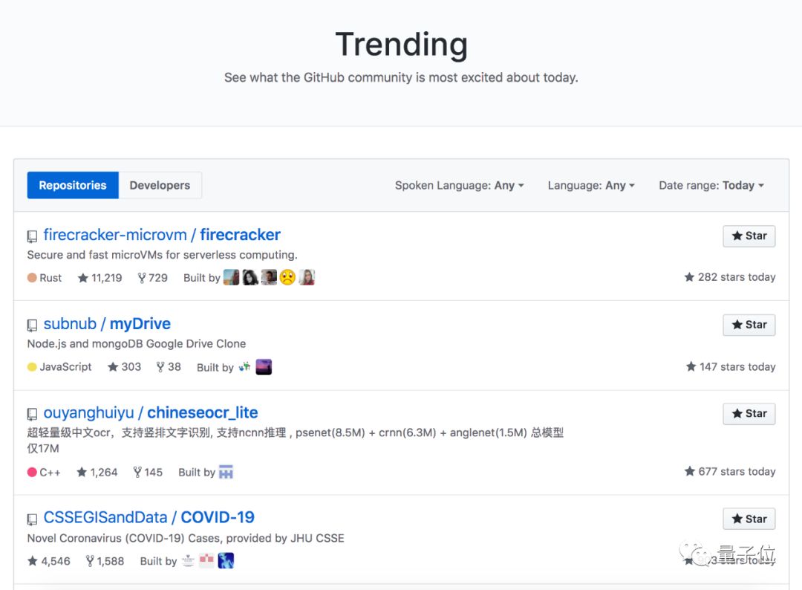Star the firecracker repository

749,236
